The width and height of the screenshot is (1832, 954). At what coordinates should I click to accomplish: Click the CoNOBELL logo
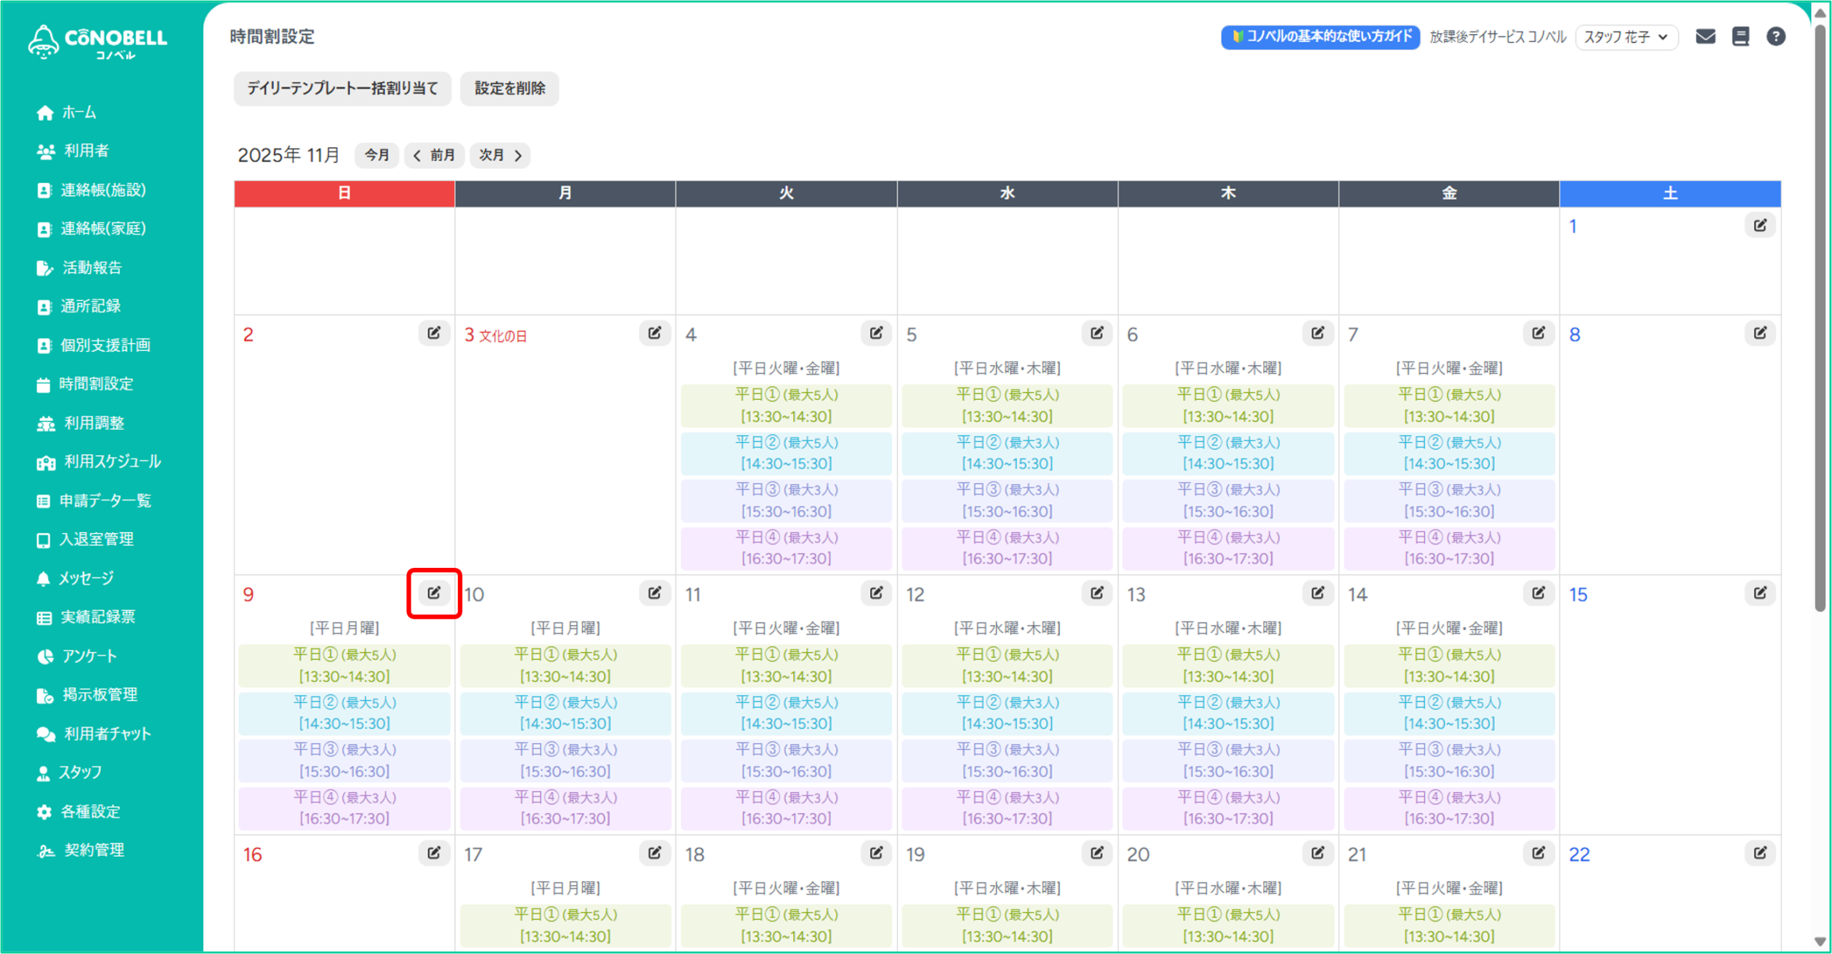[97, 41]
